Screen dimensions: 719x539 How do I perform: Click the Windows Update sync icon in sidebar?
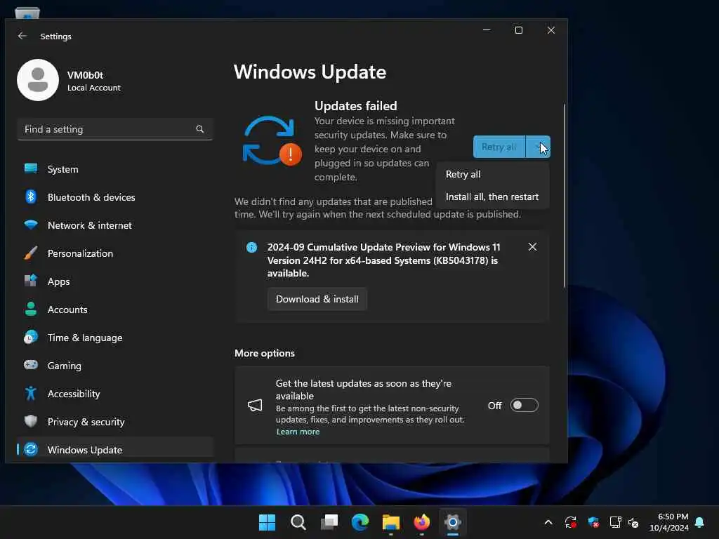coord(31,450)
